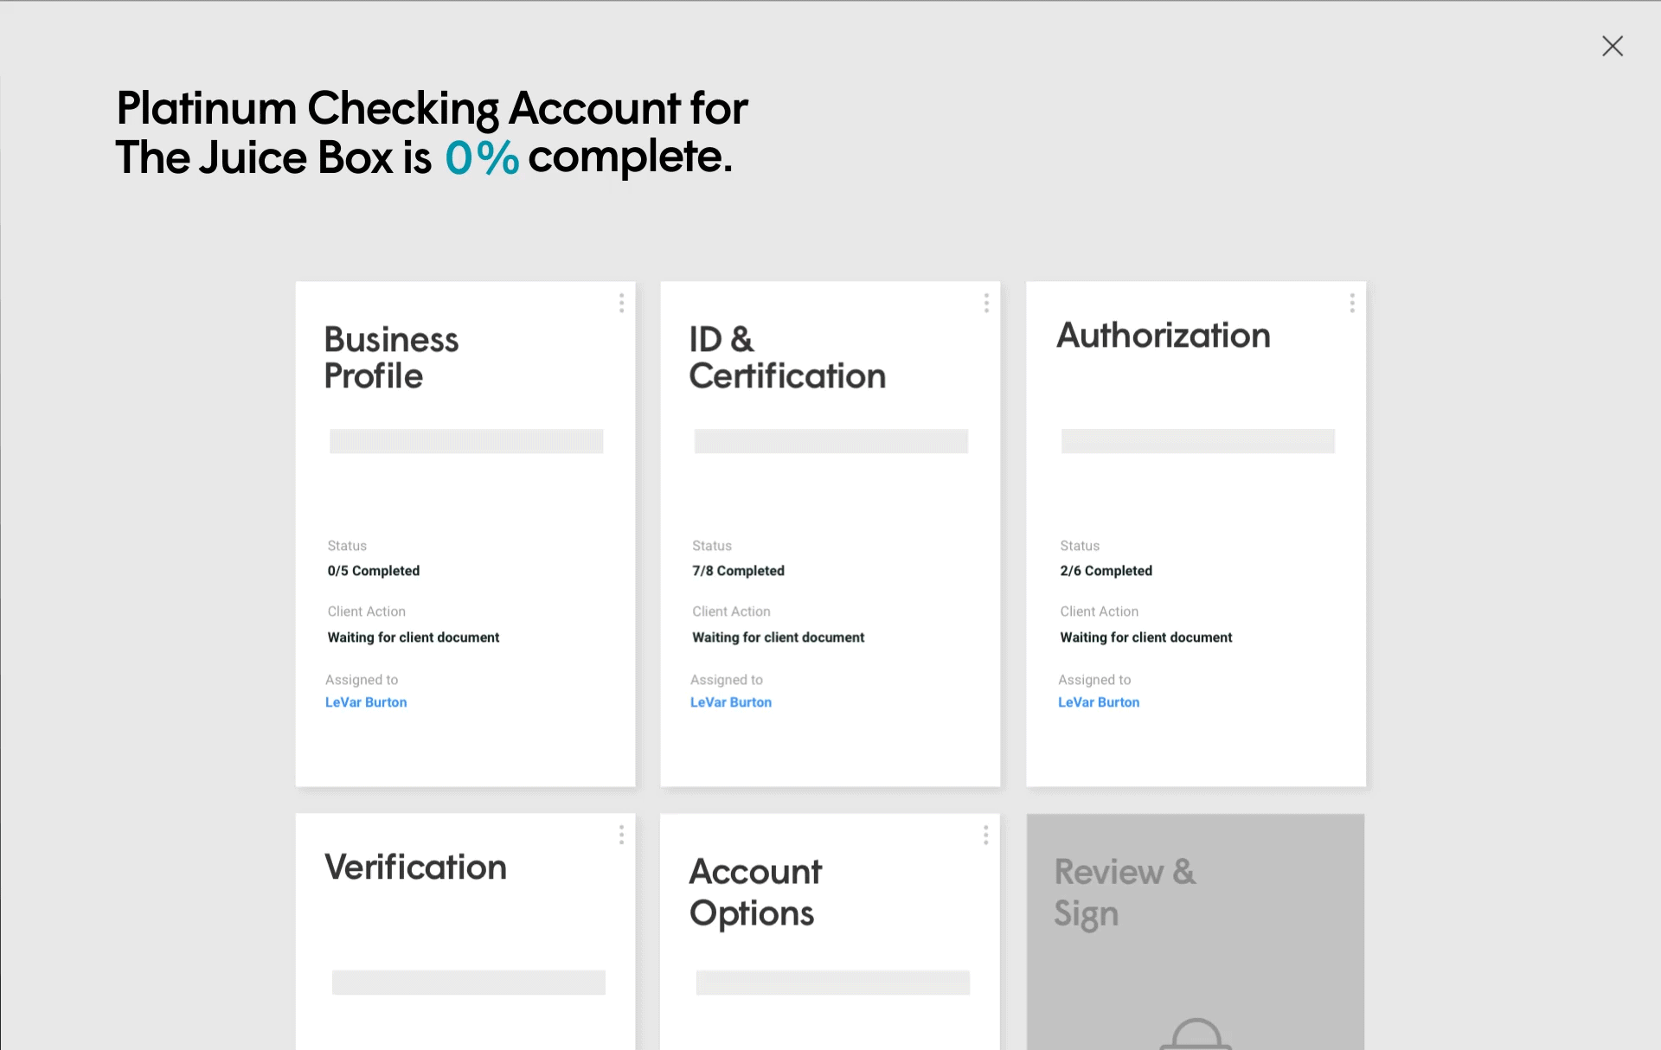Close the account progress overlay
The width and height of the screenshot is (1661, 1050).
pos(1612,46)
